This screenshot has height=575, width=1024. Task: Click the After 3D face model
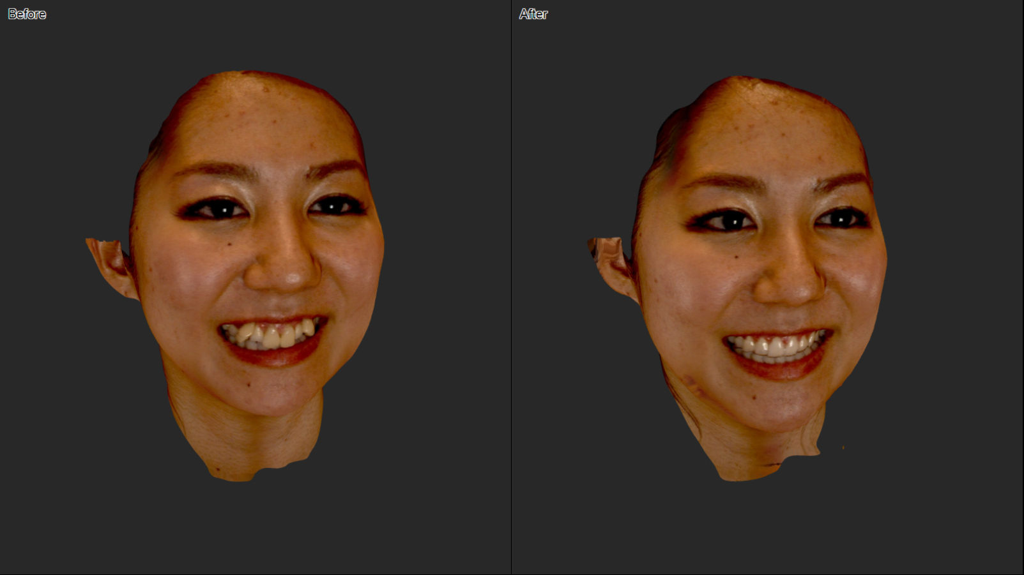pos(737,278)
